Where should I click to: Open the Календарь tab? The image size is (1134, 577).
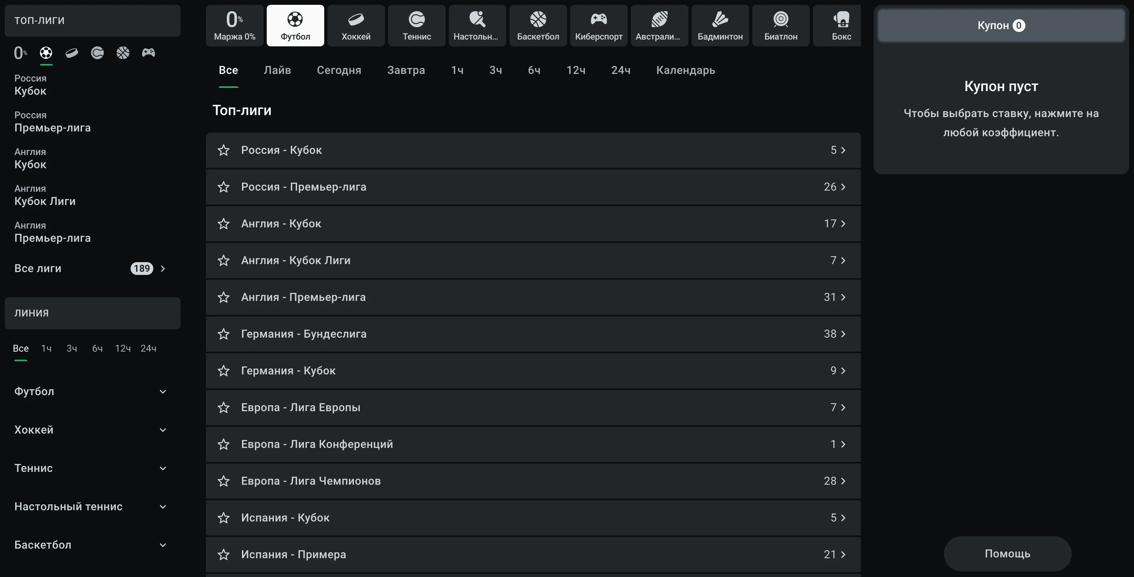point(686,70)
